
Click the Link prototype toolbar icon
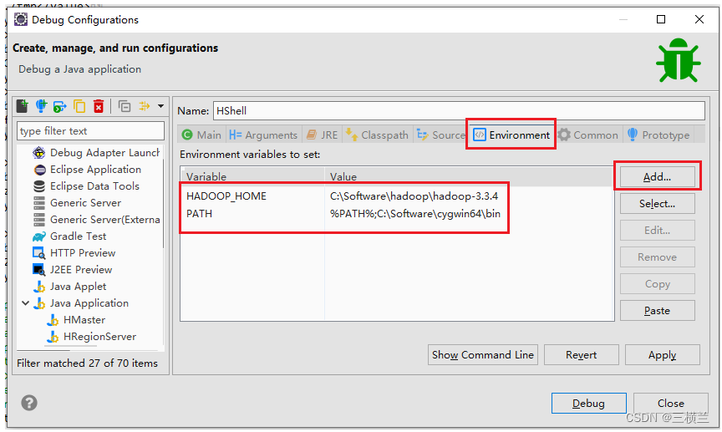[x=145, y=106]
